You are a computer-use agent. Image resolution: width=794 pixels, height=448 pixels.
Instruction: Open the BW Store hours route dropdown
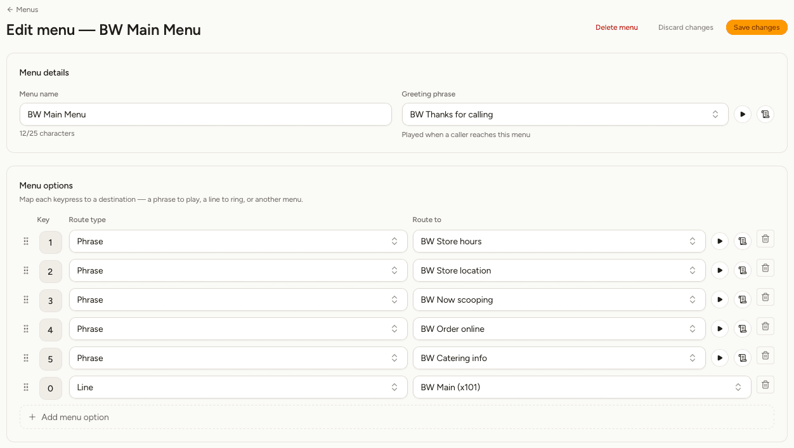(x=559, y=241)
